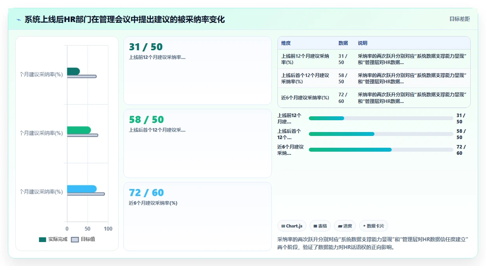486x266 pixels.
Task: Click the dashboard title text
Action: point(125,19)
